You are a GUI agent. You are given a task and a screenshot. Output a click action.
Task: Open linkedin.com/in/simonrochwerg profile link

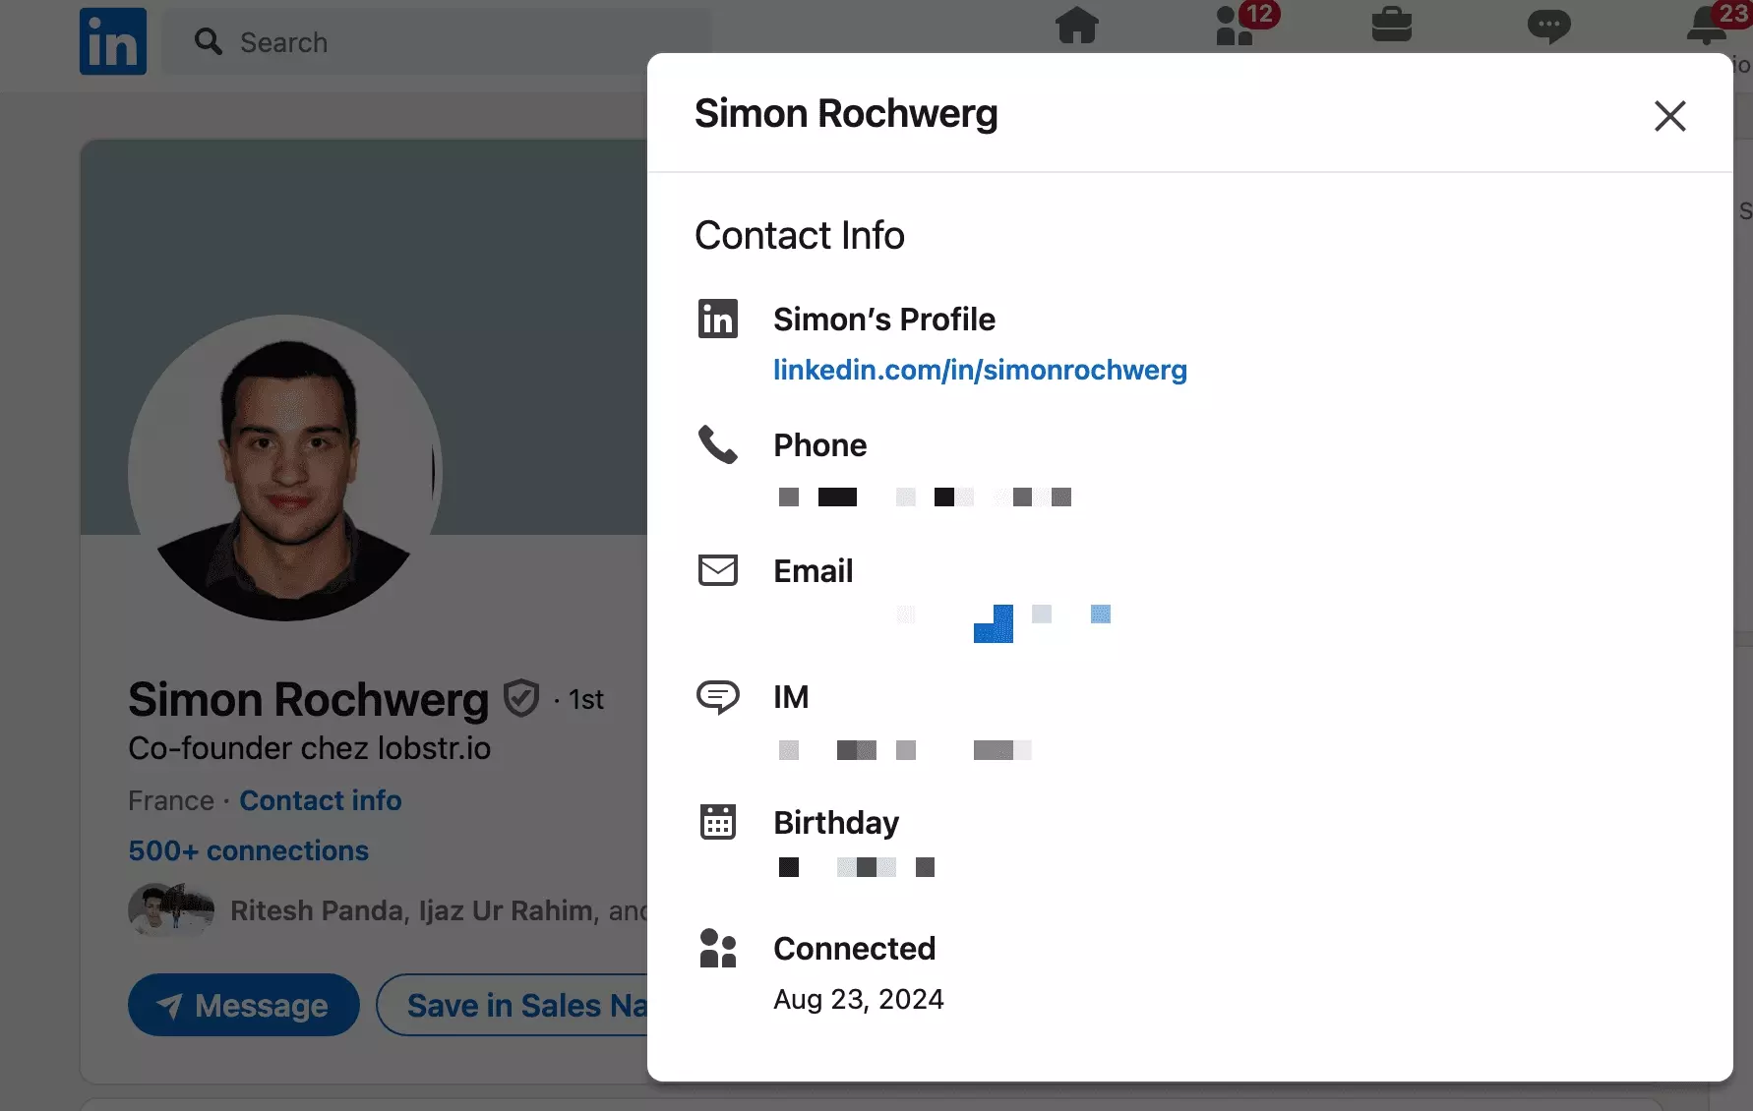[980, 371]
